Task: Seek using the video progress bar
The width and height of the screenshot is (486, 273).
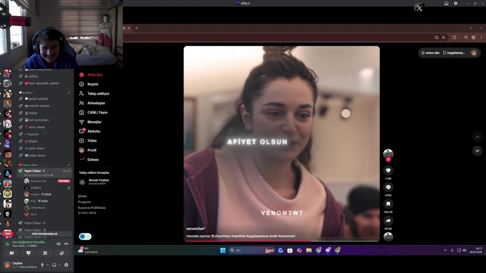Action: (x=282, y=241)
